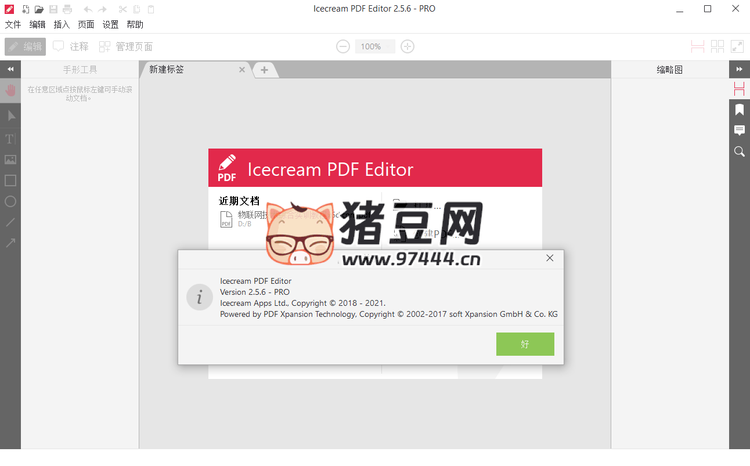Select the Image insertion tool

click(10, 160)
